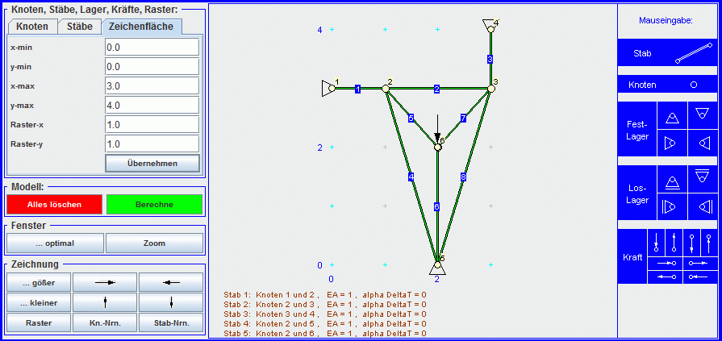The image size is (722, 341).
Task: Pick the left-pointing Fest-Lager triangle icon
Action: pos(703,143)
